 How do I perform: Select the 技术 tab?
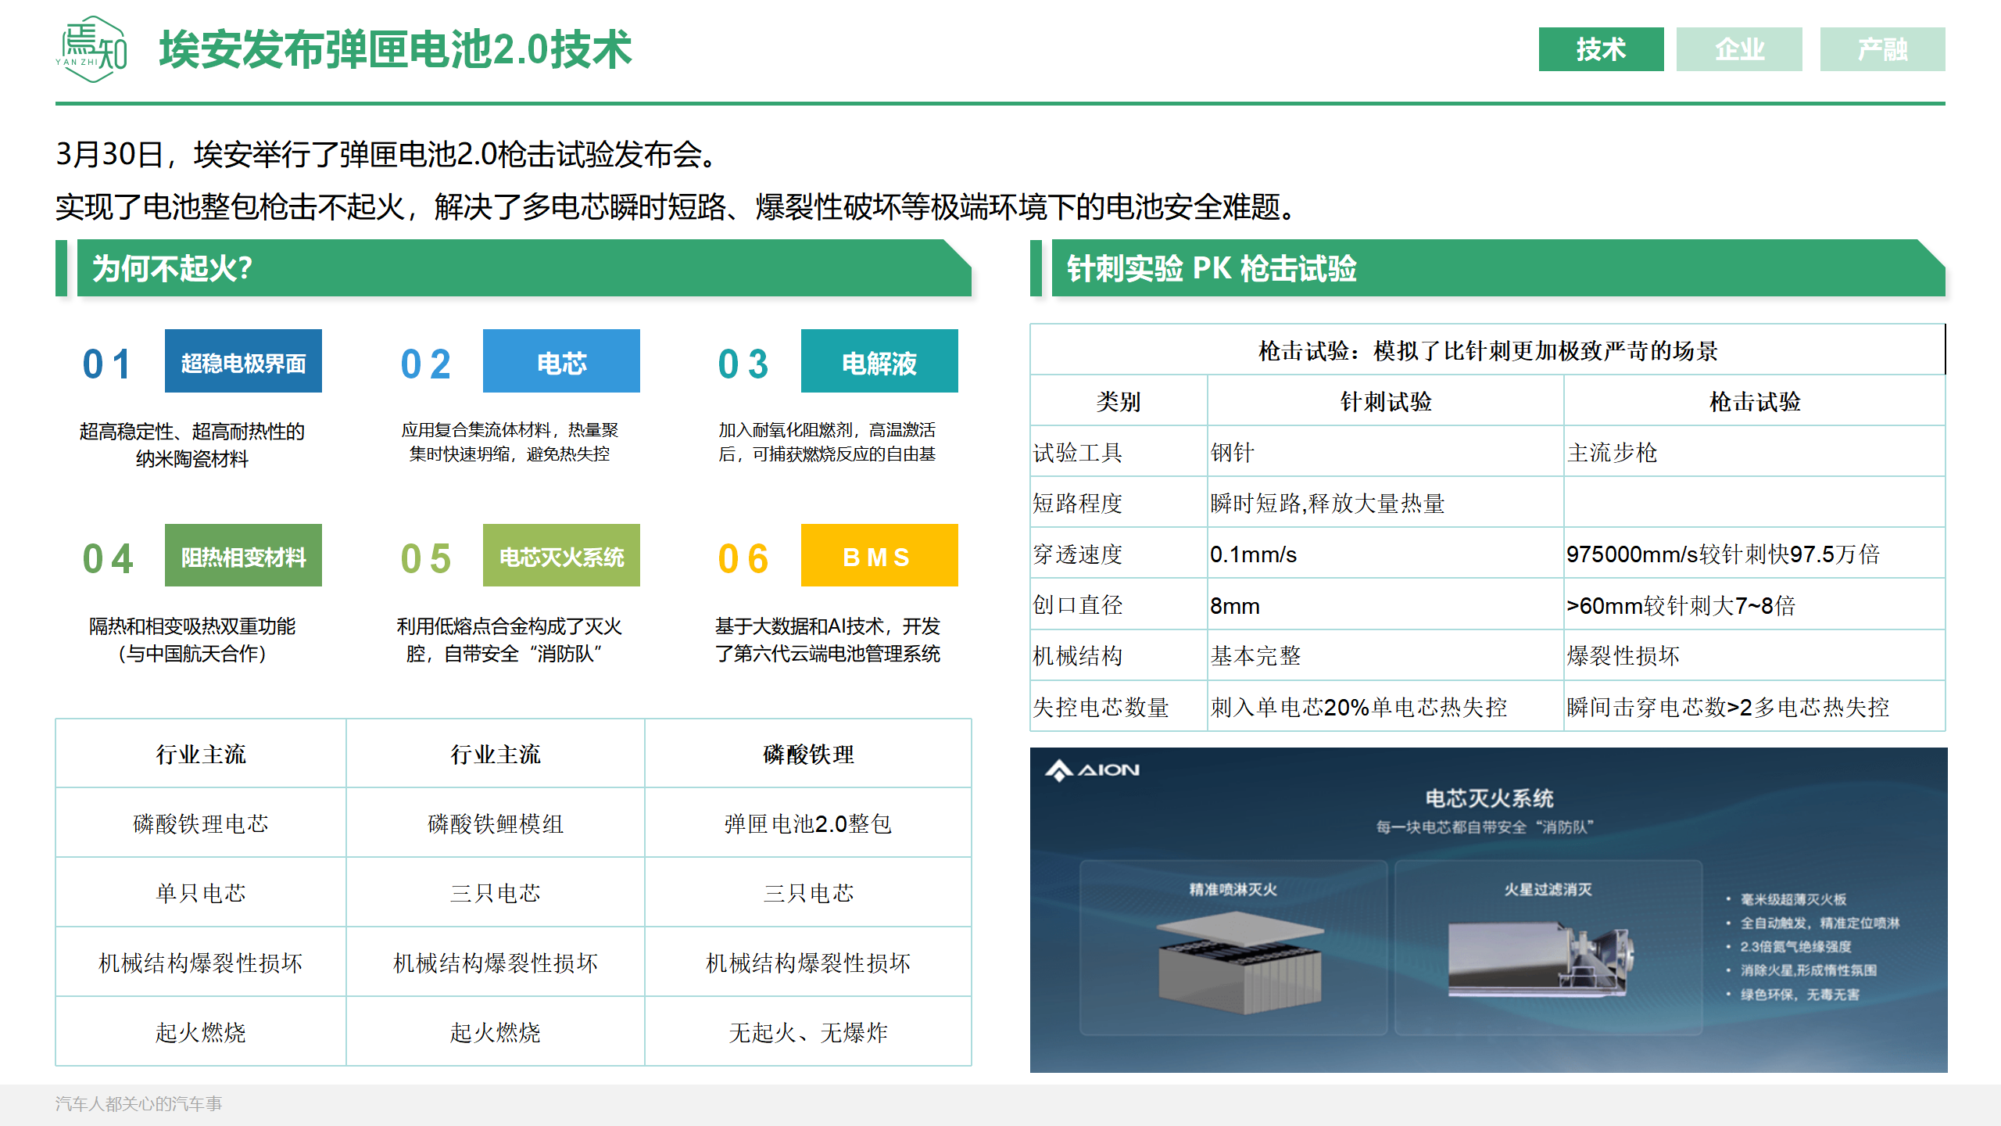(1601, 49)
